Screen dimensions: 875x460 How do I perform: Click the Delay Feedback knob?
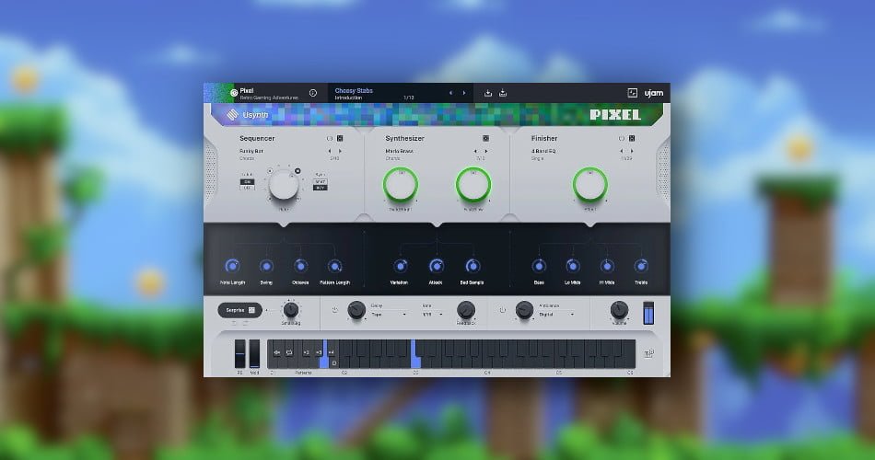pyautogui.click(x=466, y=309)
